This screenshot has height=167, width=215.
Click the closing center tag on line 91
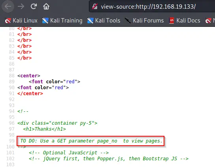click(30, 94)
